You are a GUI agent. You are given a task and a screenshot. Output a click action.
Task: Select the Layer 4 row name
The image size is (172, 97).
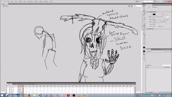click(x=12, y=88)
